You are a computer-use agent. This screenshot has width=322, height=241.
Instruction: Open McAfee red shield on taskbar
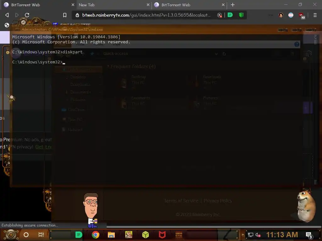pyautogui.click(x=162, y=235)
